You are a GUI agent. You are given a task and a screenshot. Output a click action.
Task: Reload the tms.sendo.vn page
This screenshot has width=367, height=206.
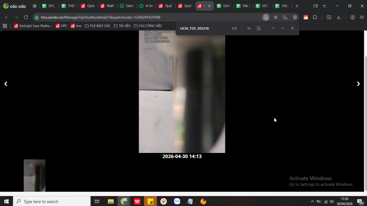coord(26,17)
